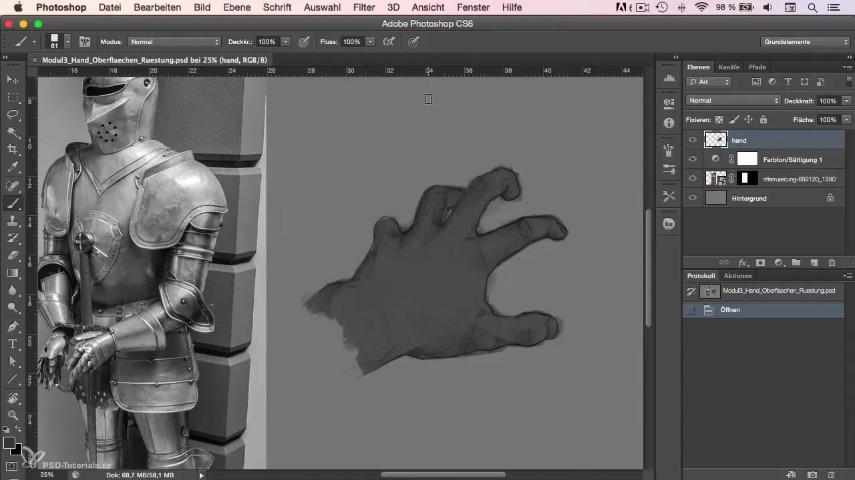Open the Art layer filter dropdown
The width and height of the screenshot is (855, 480).
coord(709,82)
